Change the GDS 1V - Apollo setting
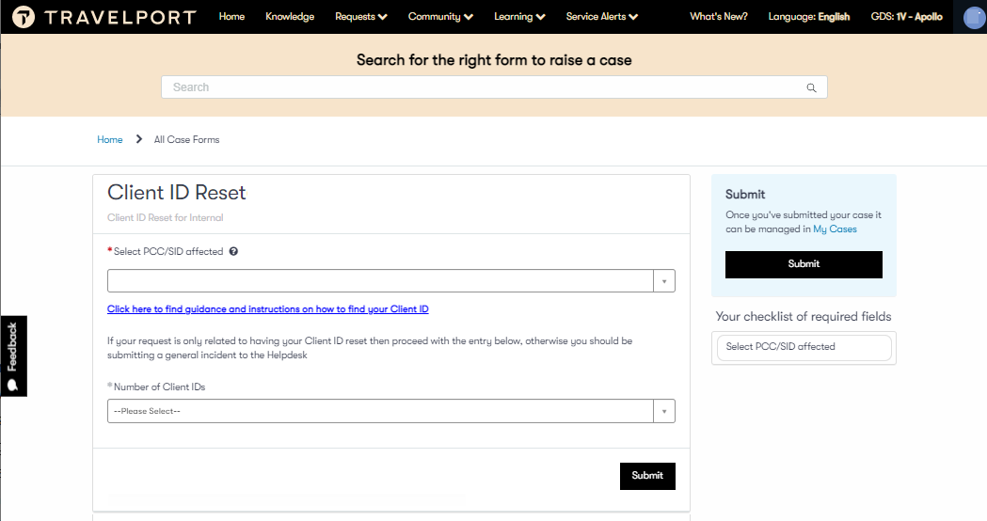This screenshot has width=987, height=521. click(906, 17)
